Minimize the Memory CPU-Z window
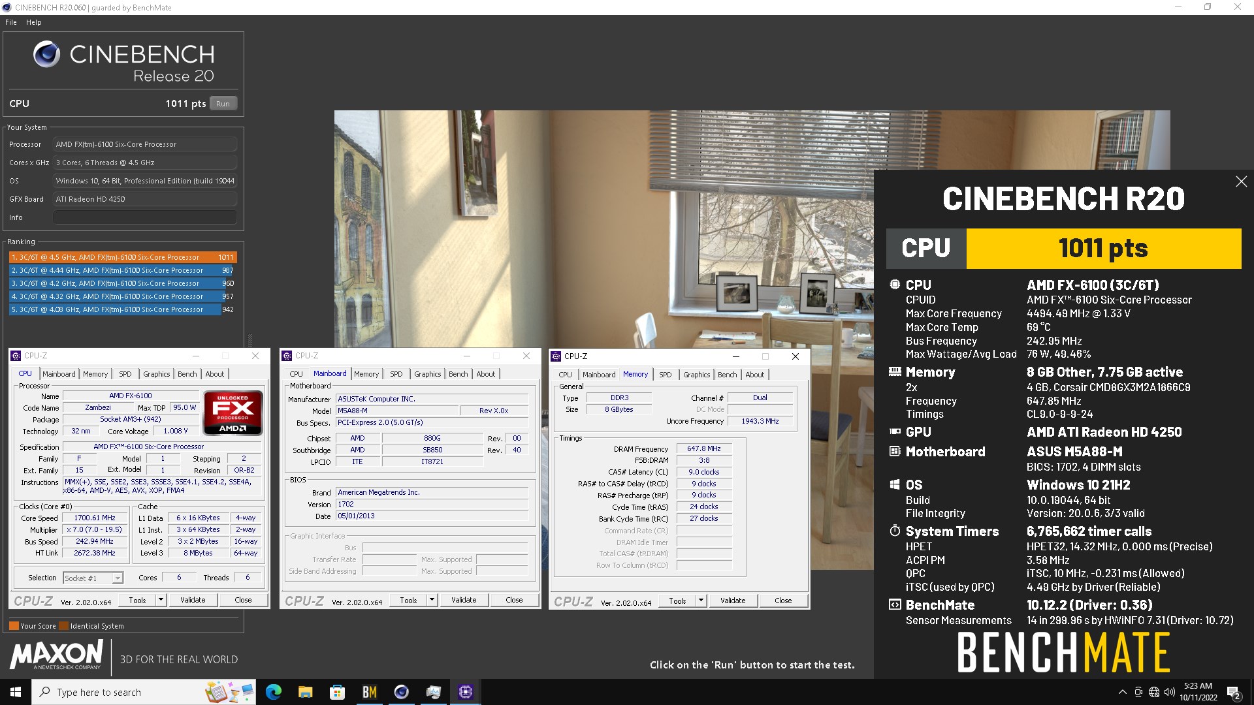 735,356
